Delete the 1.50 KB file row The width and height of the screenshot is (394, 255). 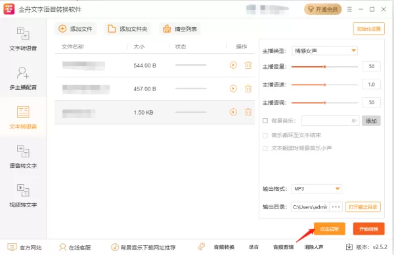(248, 112)
